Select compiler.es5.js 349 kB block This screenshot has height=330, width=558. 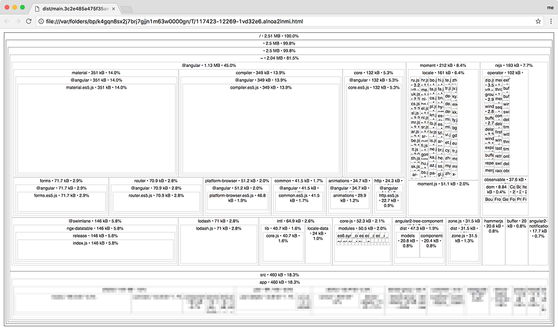click(x=261, y=129)
